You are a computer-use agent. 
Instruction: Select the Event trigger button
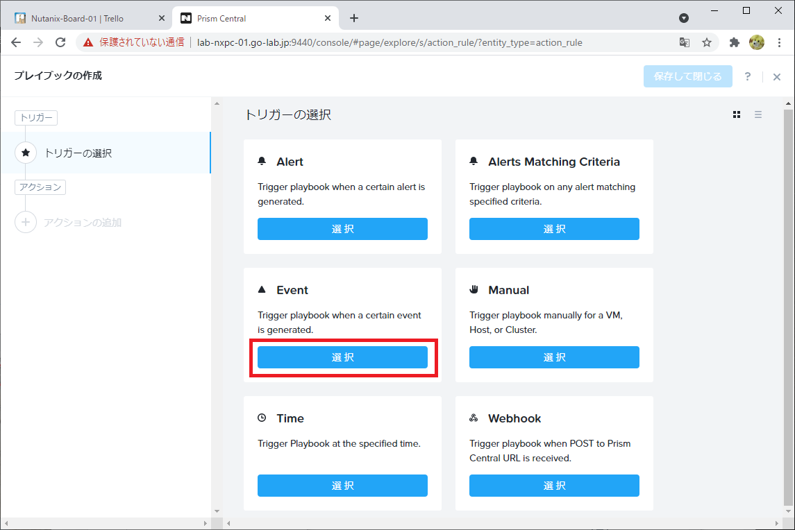click(x=342, y=357)
